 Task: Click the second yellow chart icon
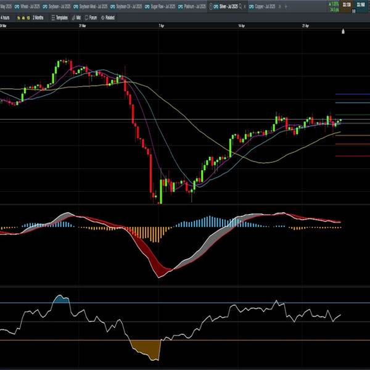tap(23, 18)
